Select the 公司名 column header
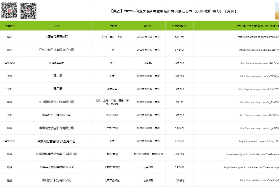 tap(56, 26)
